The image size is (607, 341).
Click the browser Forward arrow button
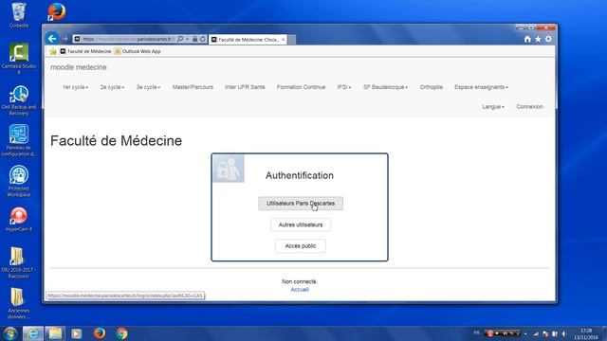point(65,39)
